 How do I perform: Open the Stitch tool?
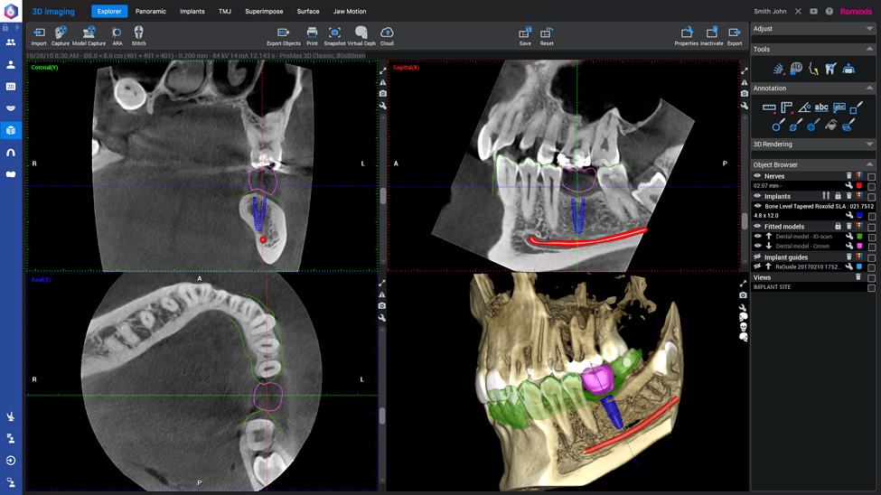[138, 33]
